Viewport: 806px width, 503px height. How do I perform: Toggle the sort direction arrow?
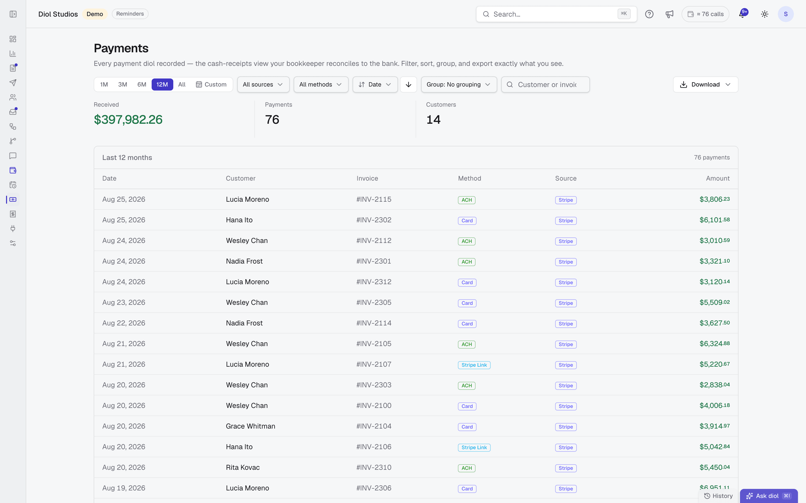408,85
